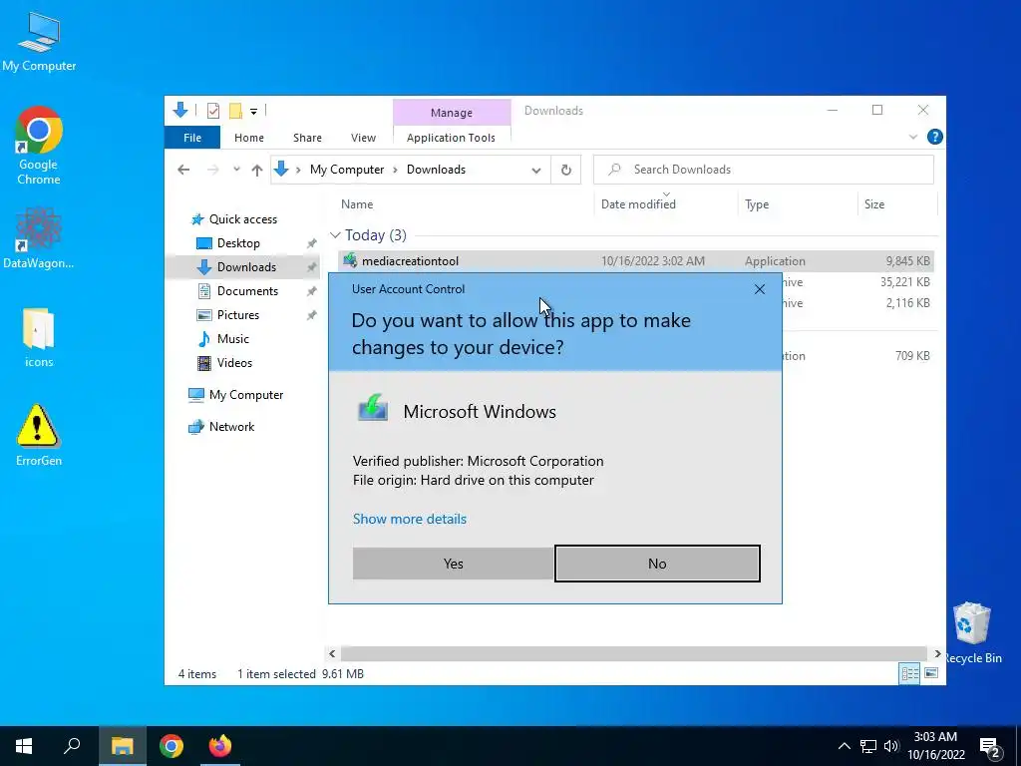The width and height of the screenshot is (1021, 766).
Task: Click Yes in User Account Control dialog
Action: click(x=454, y=564)
